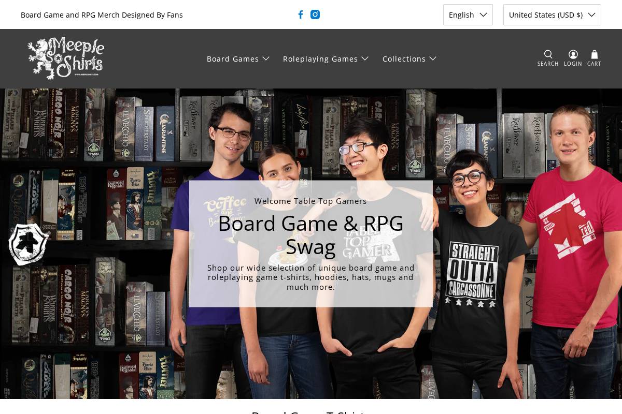Viewport: 622px width, 414px height.
Task: Expand the Collections menu chevron
Action: 433,58
